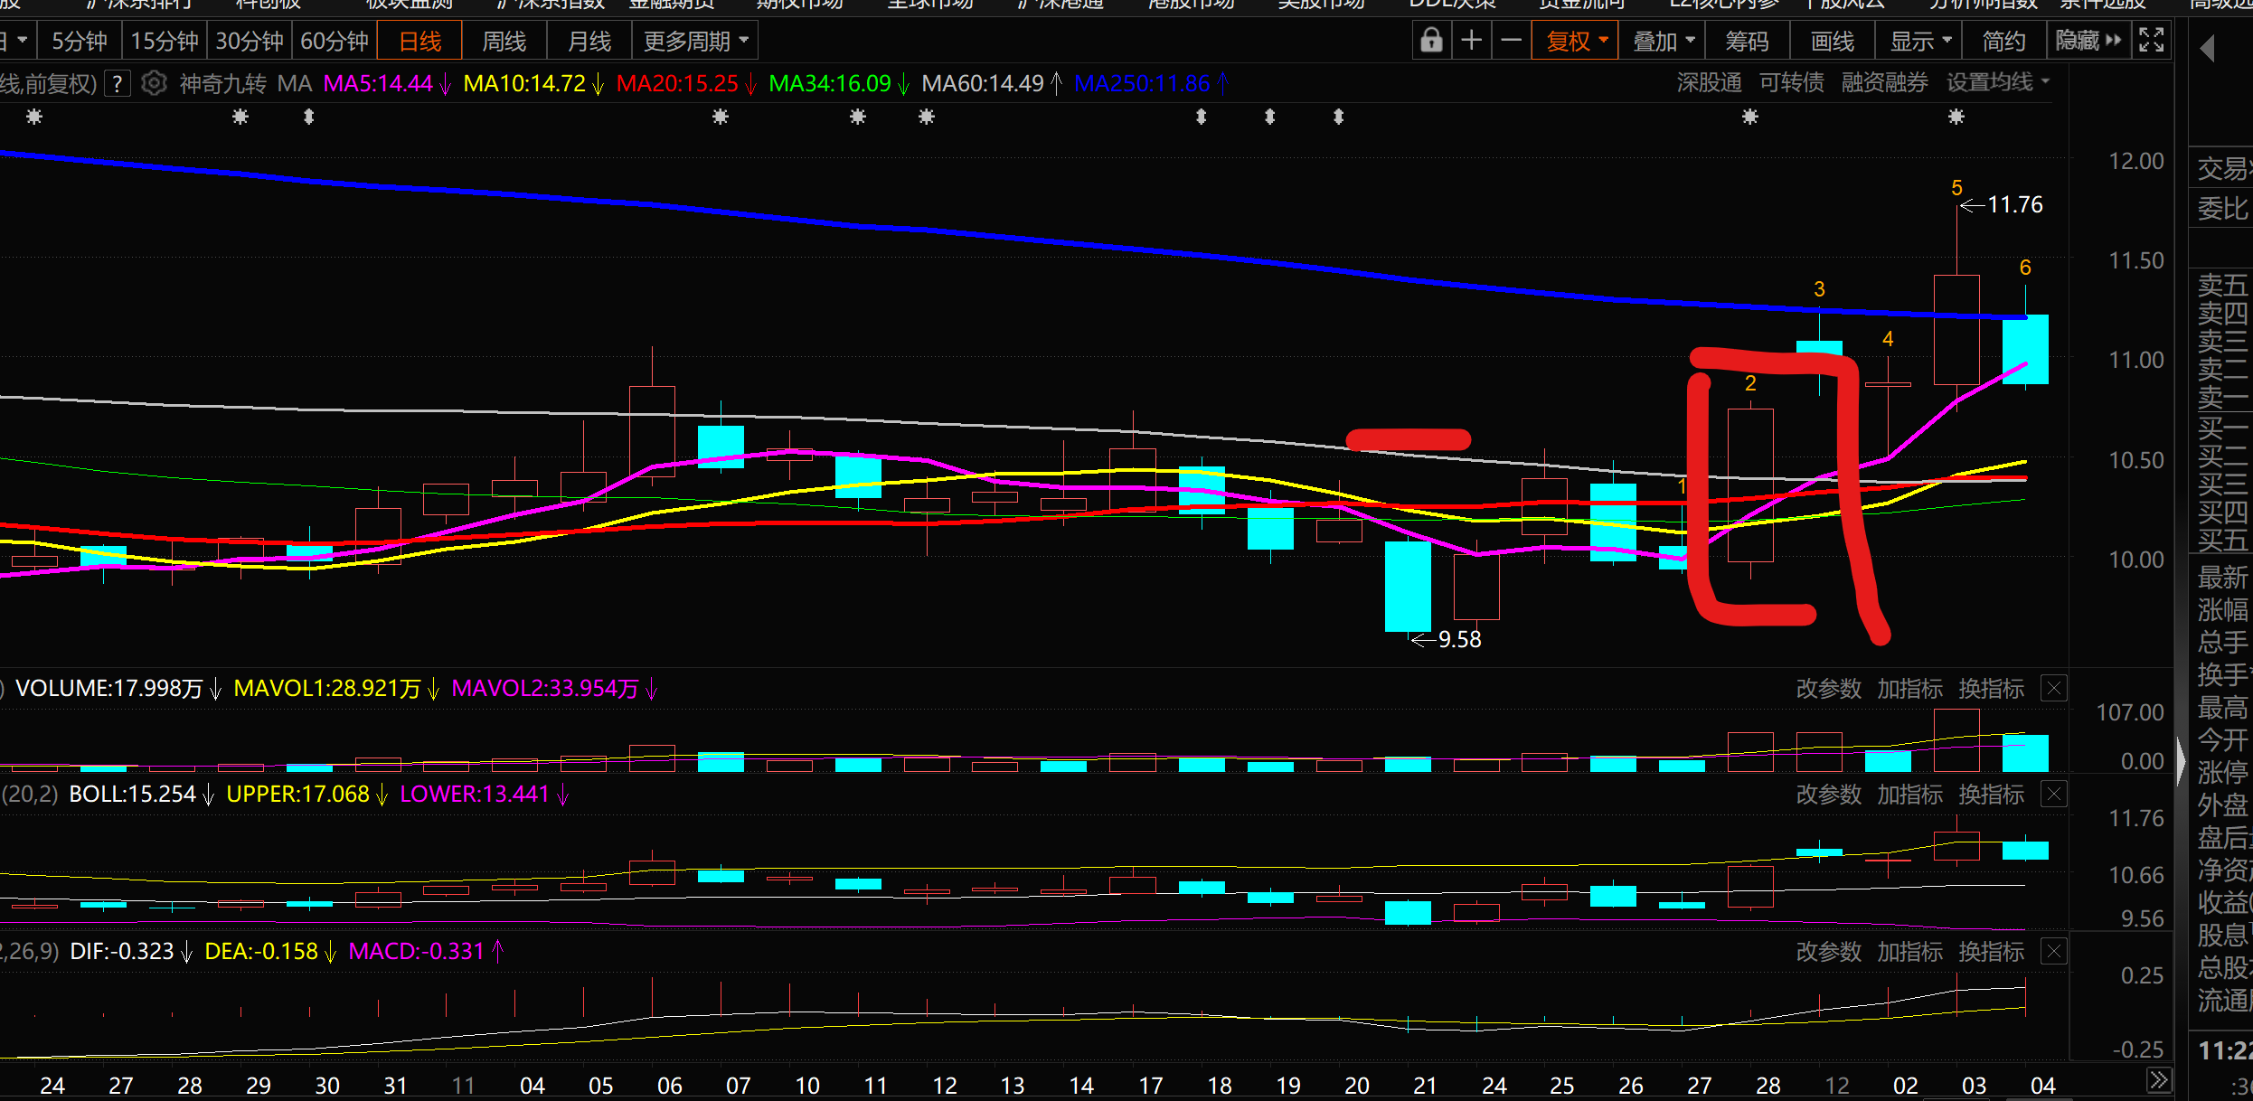Zoom out chart with minus icon
The image size is (2253, 1101).
pos(1511,41)
